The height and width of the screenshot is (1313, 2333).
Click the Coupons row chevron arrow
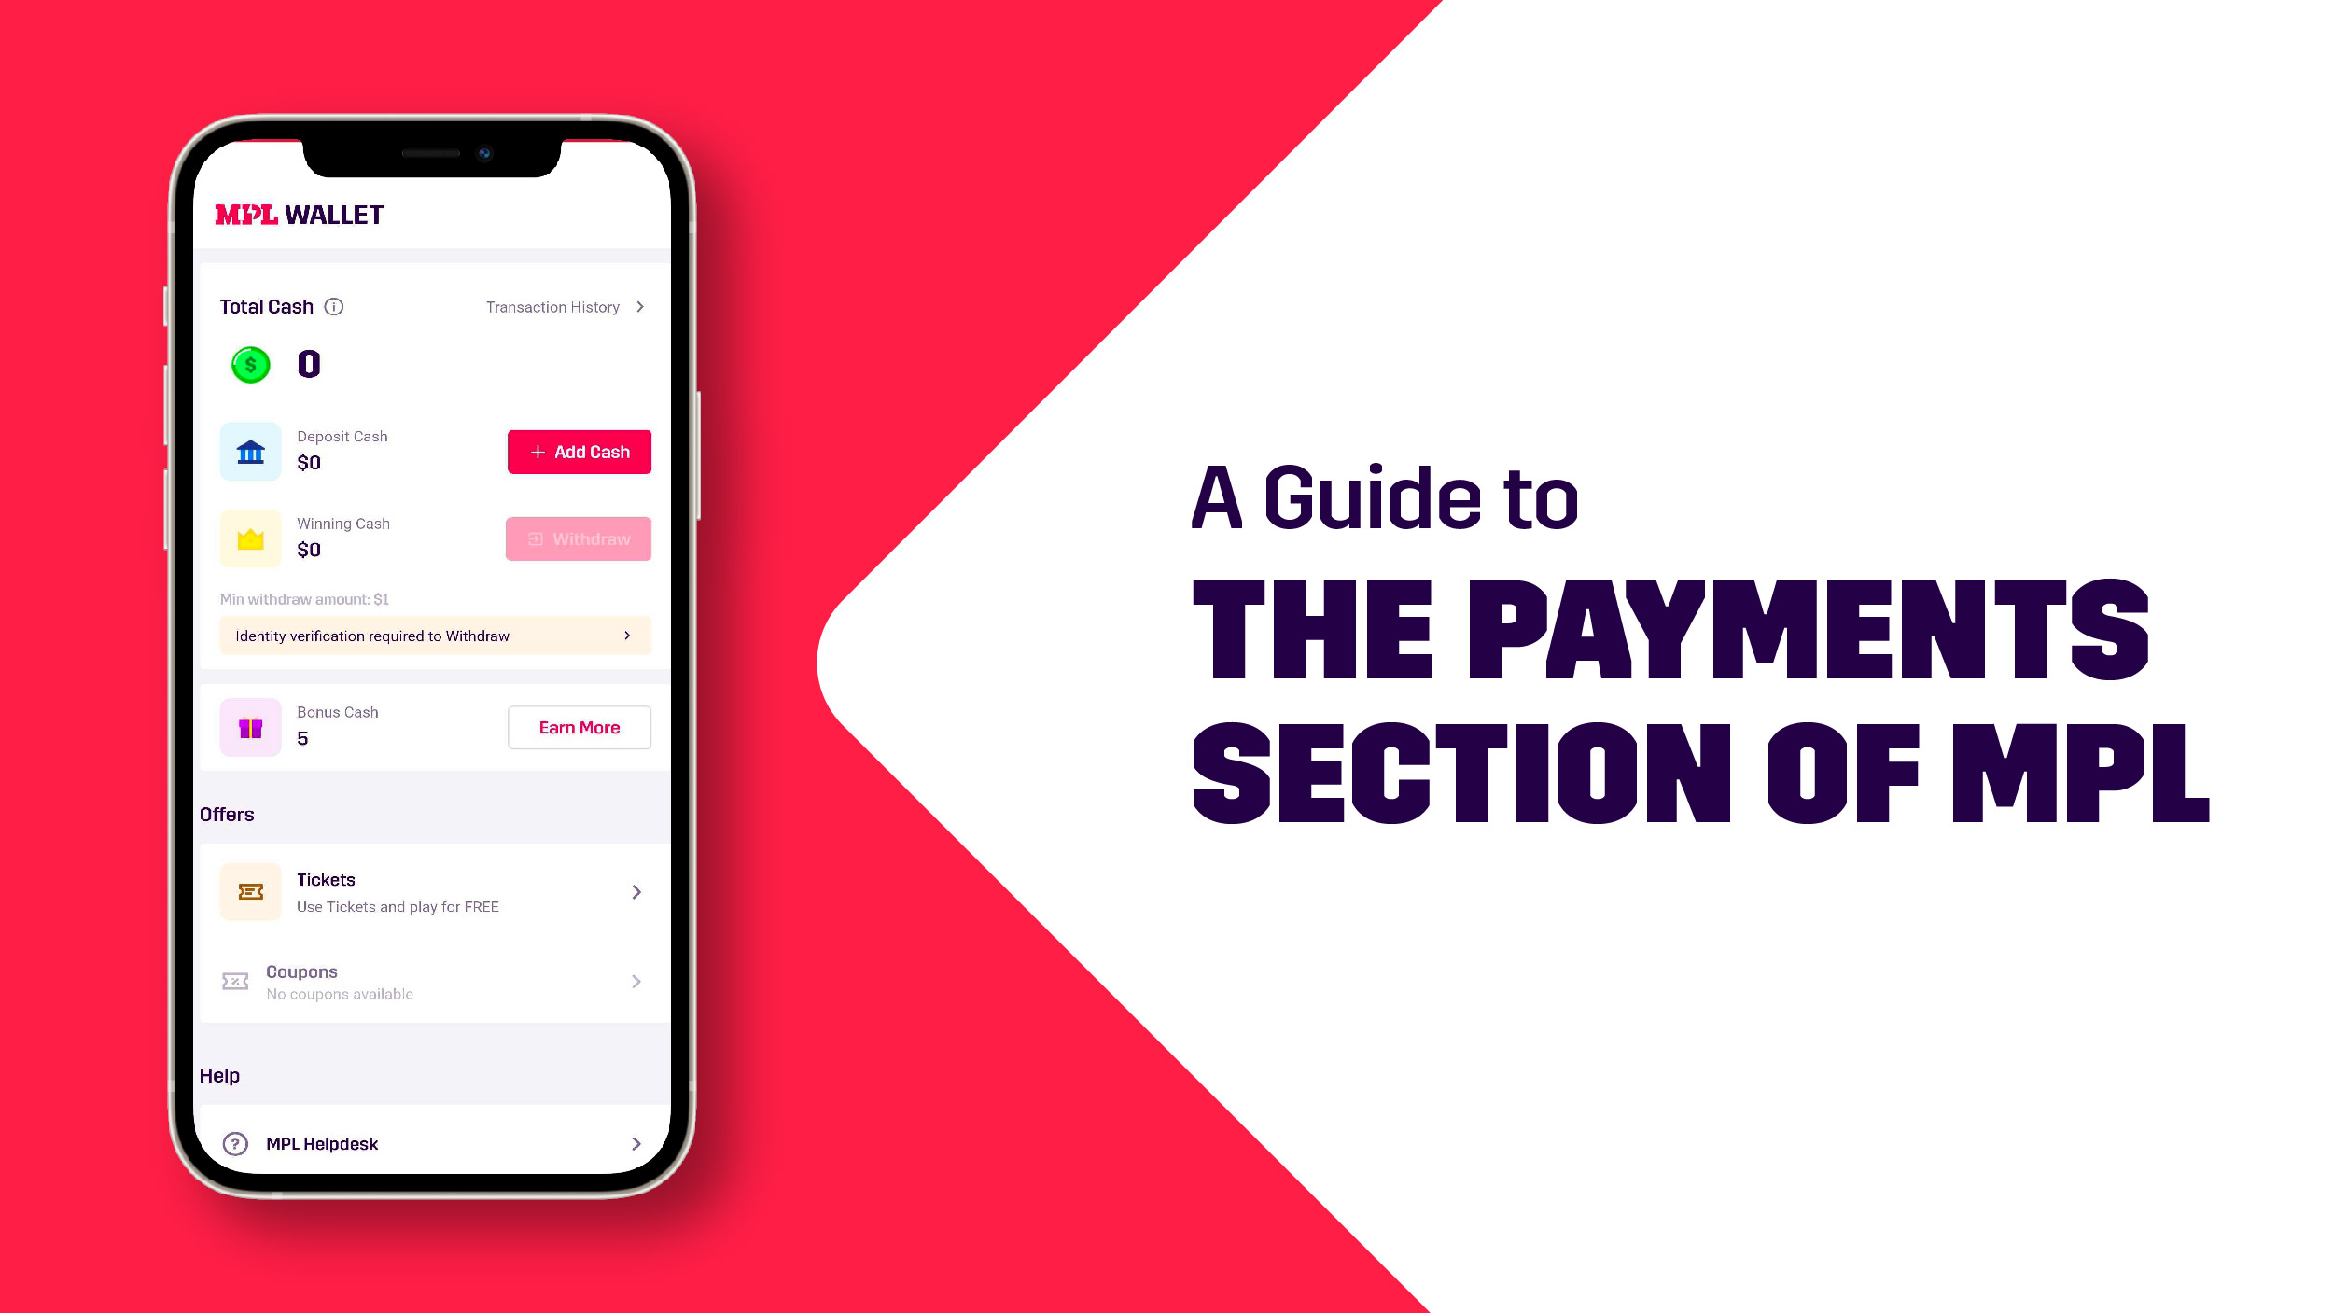click(x=636, y=981)
